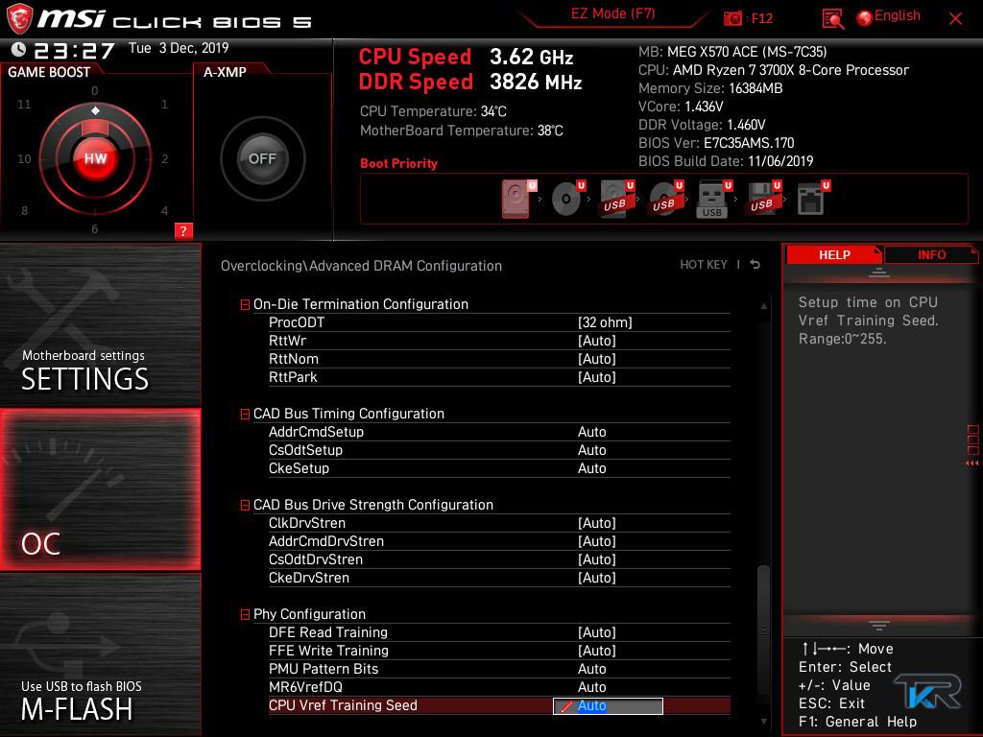Open the ProcODT 32 ohm value
Viewport: 983px width, 737px height.
pyautogui.click(x=605, y=322)
